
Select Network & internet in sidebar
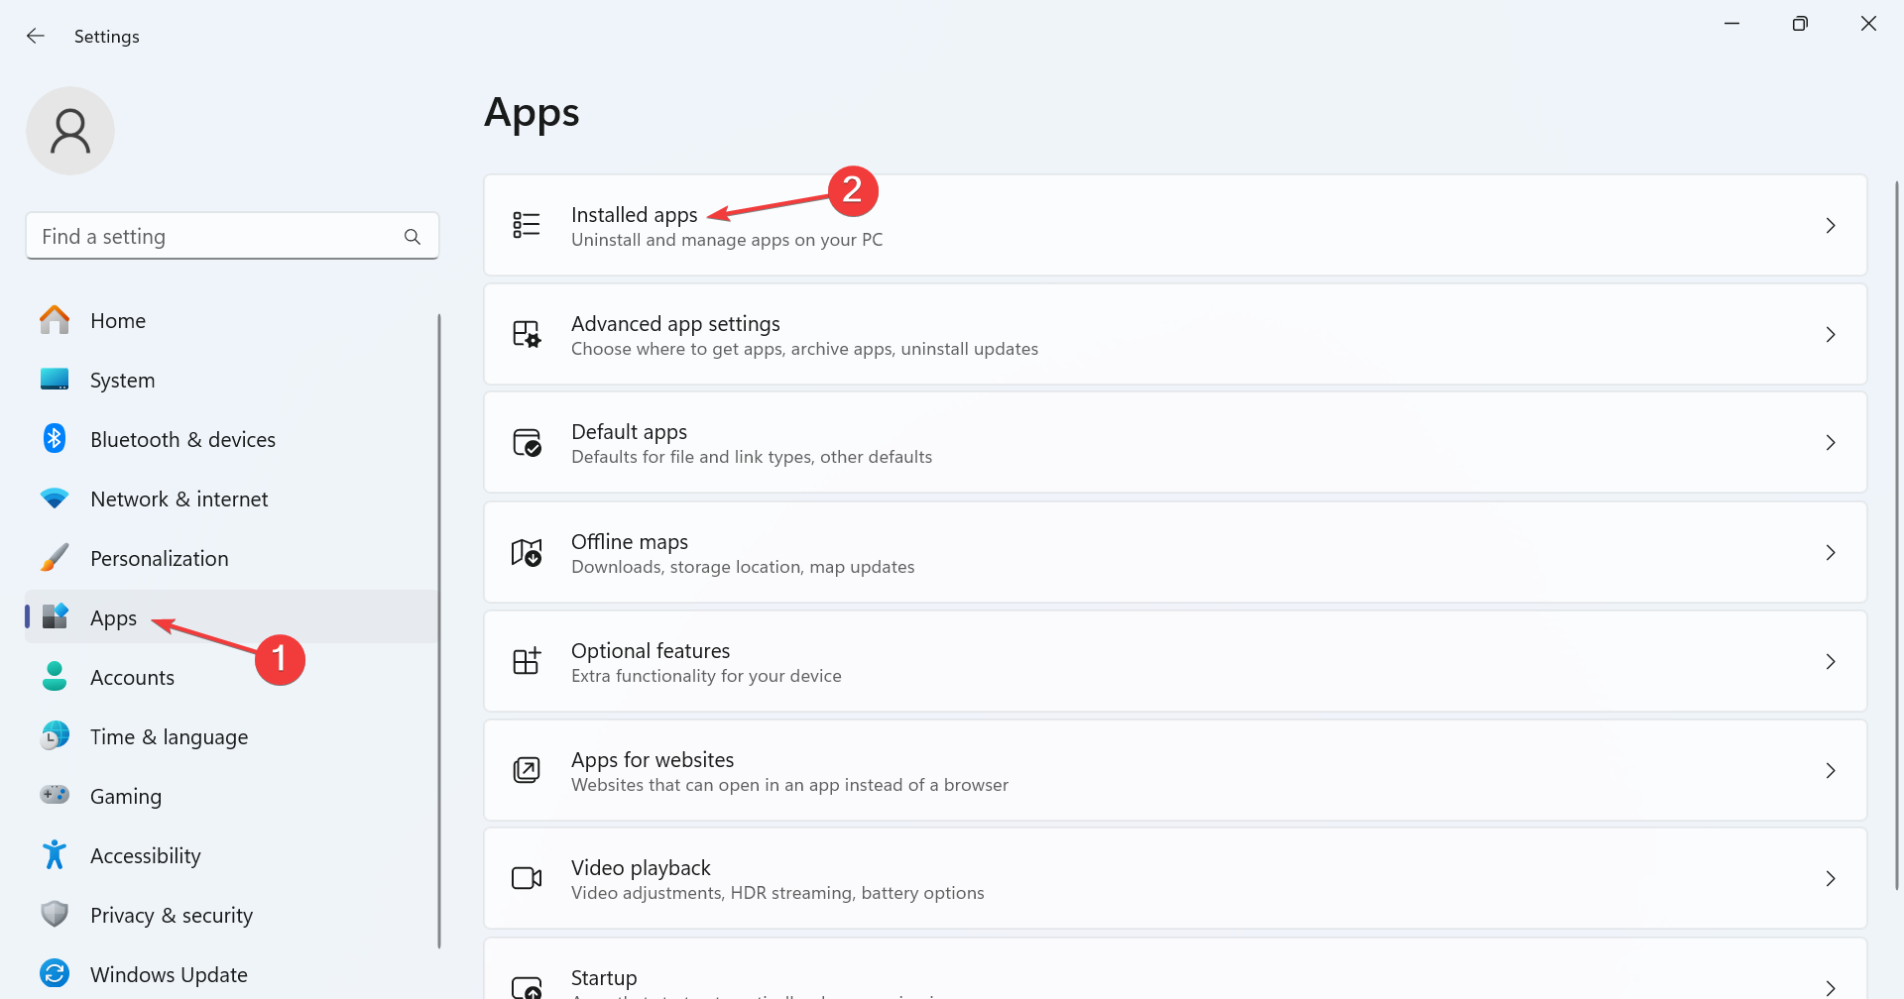pyautogui.click(x=178, y=499)
